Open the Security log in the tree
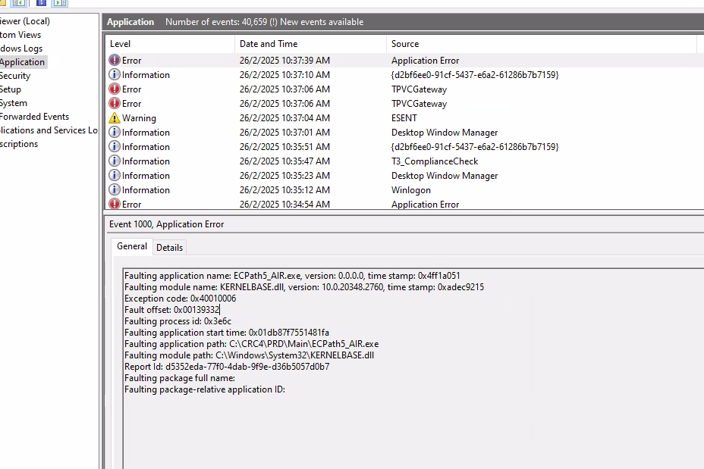 pos(15,76)
